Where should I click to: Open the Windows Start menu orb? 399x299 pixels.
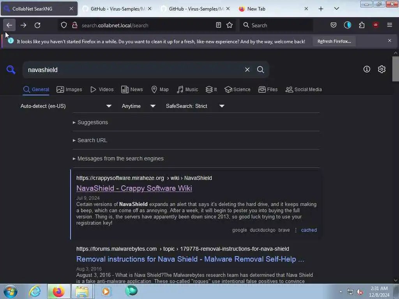pyautogui.click(x=11, y=291)
